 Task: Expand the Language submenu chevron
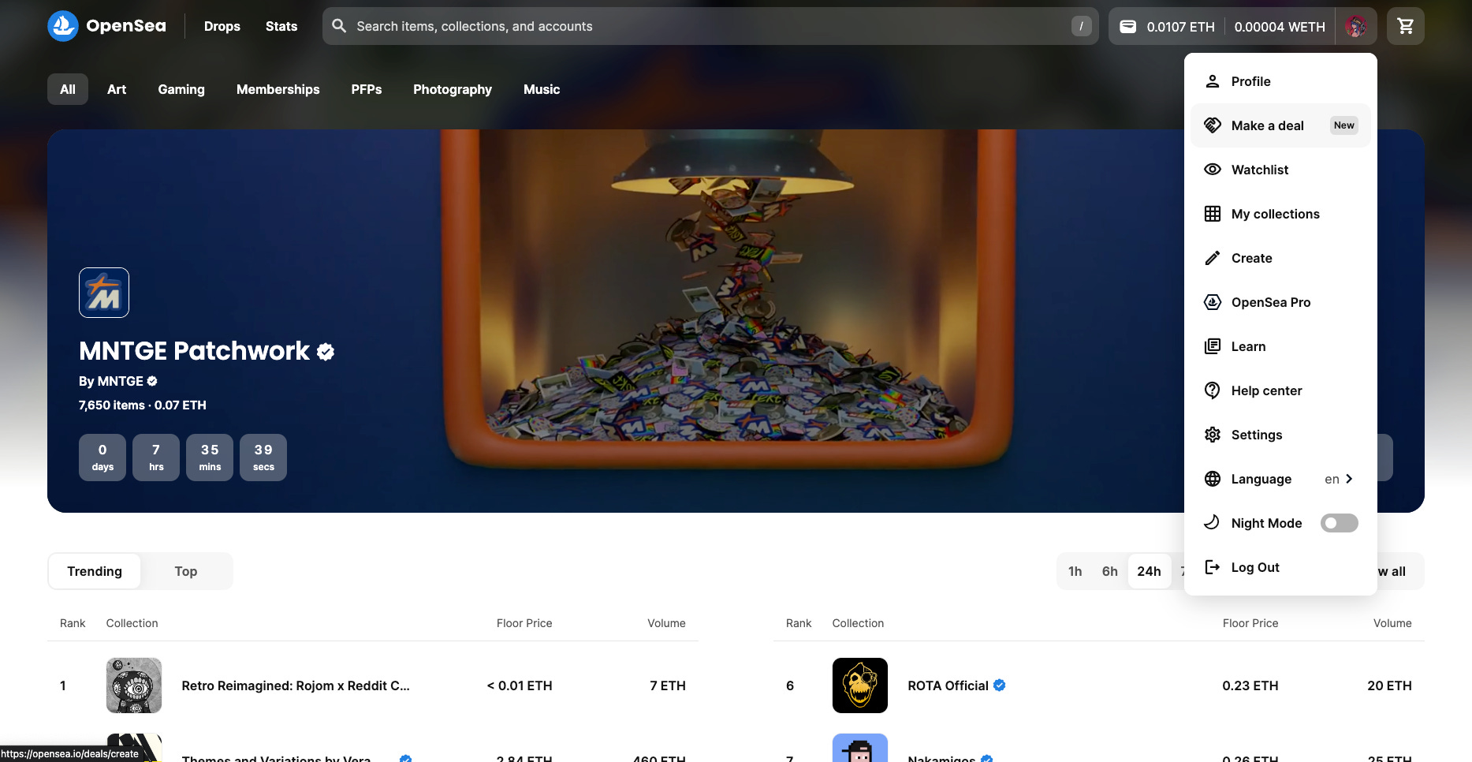tap(1349, 479)
